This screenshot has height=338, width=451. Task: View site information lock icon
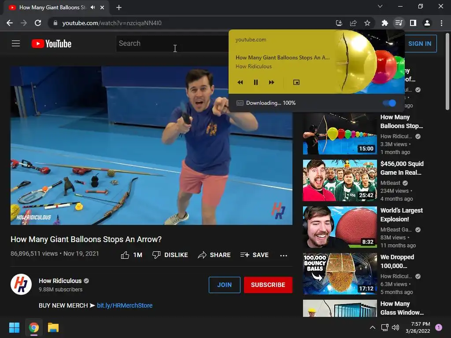tap(55, 23)
